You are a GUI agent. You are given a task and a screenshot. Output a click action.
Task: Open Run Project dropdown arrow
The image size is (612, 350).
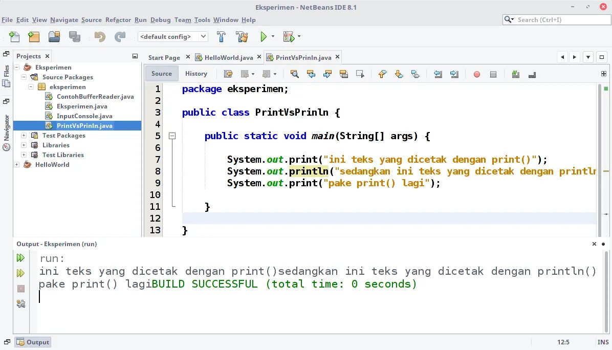tap(273, 36)
